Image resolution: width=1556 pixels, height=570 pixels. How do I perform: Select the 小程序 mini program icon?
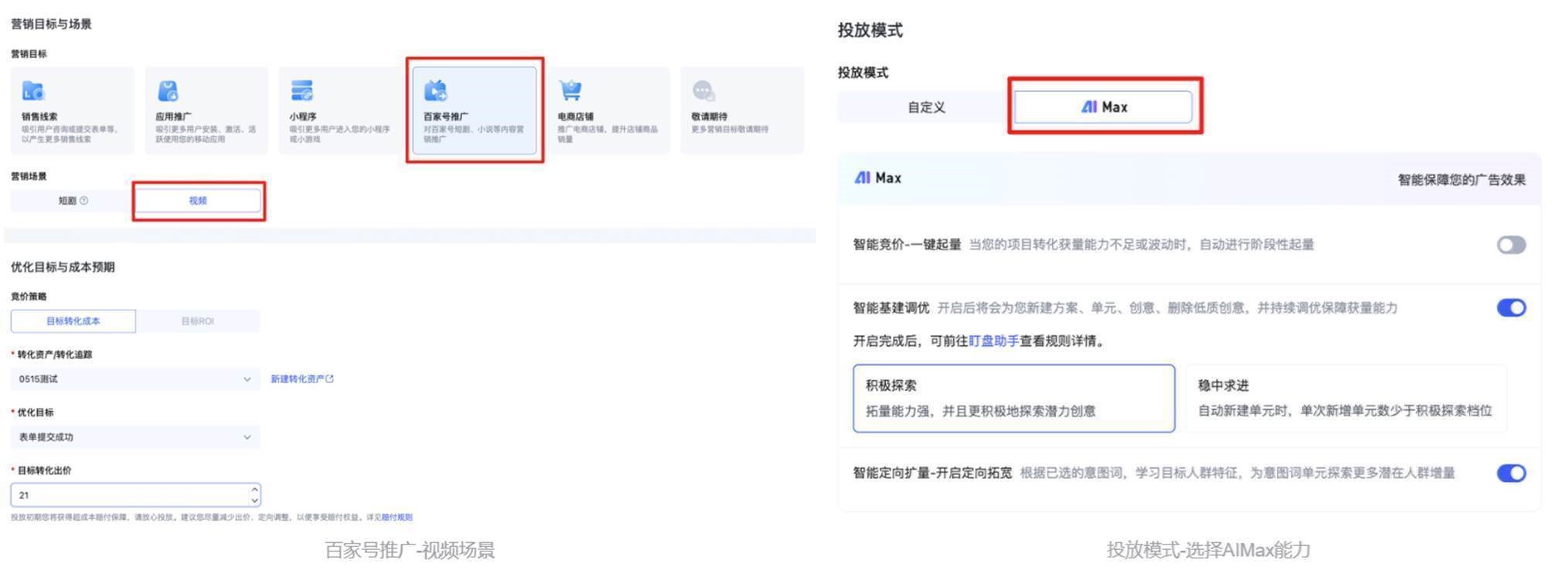point(301,91)
